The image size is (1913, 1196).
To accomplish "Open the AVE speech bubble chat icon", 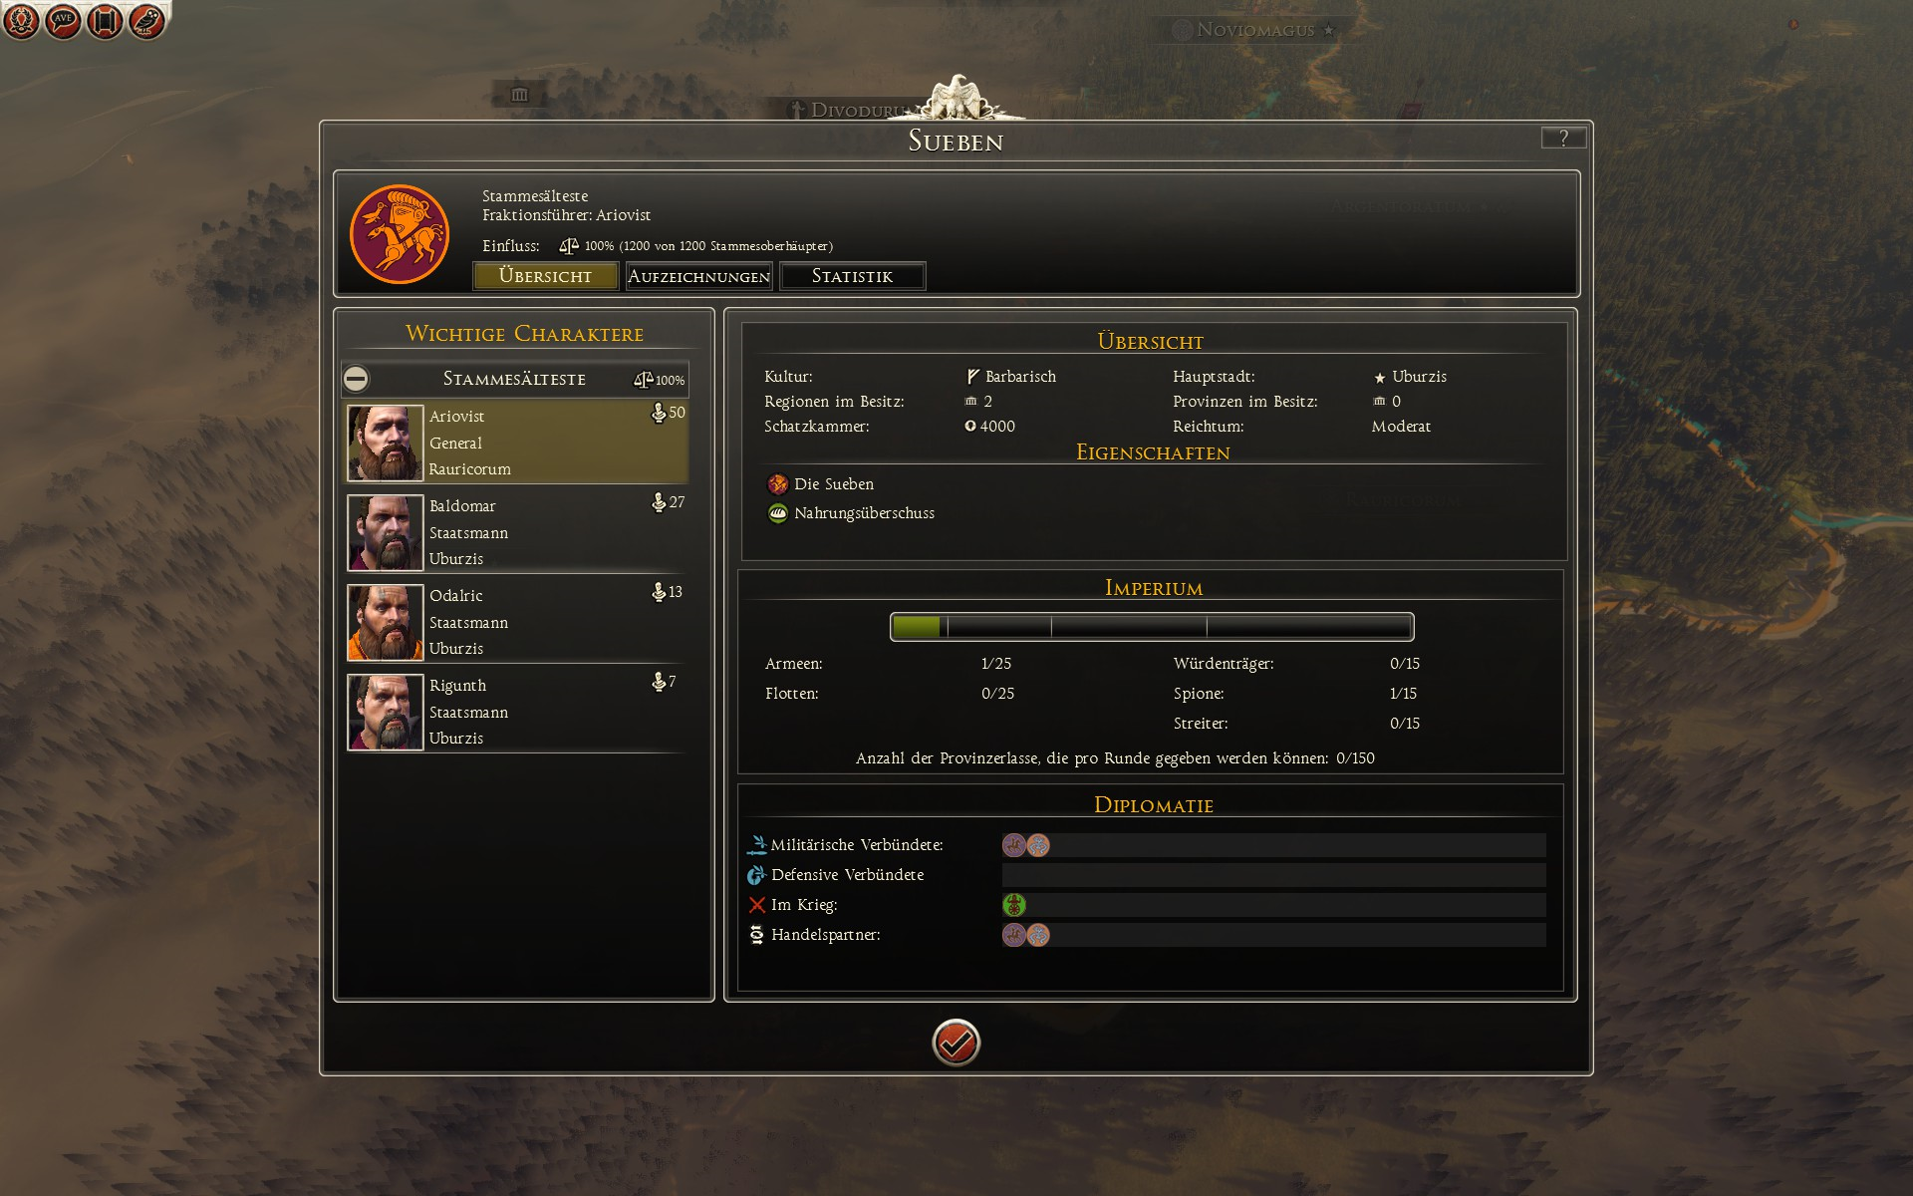I will (63, 20).
